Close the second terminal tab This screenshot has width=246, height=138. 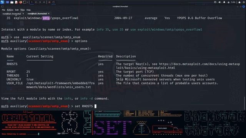(49, 14)
